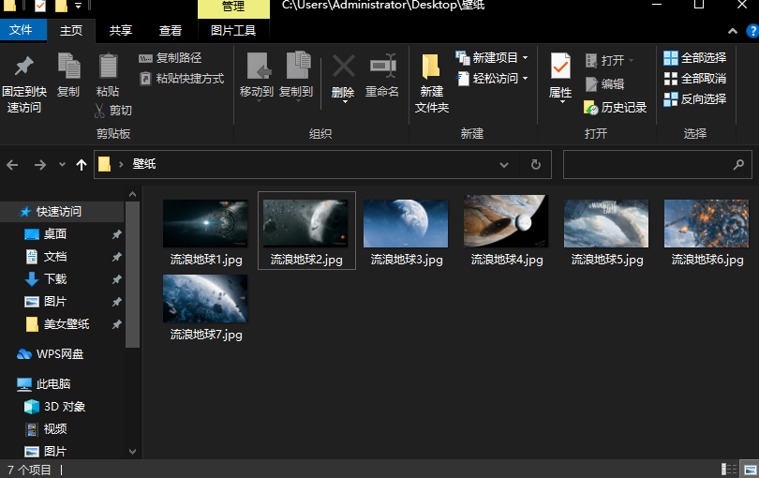Create a New folder (新建文件夹)
759x478 pixels.
431,82
